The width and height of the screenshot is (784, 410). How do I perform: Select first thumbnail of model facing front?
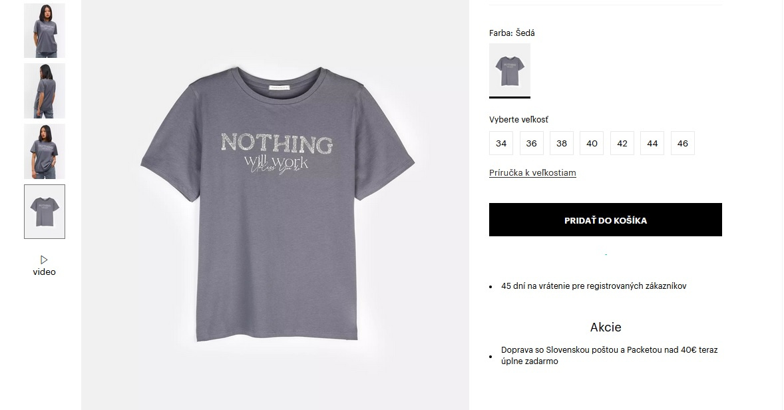coord(45,31)
